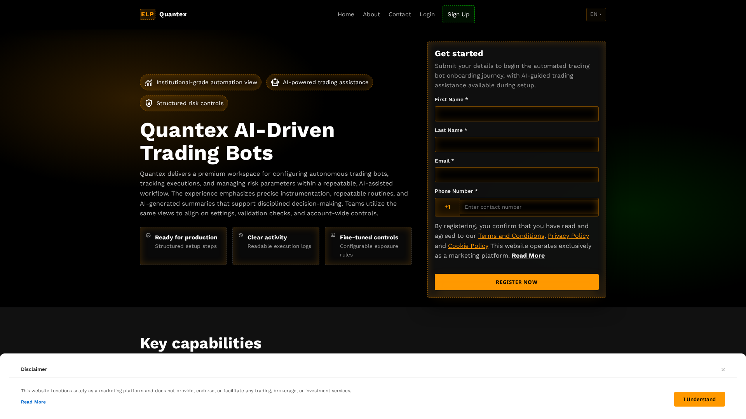The width and height of the screenshot is (746, 419).
Task: Focus the Last Name input field
Action: point(517,144)
